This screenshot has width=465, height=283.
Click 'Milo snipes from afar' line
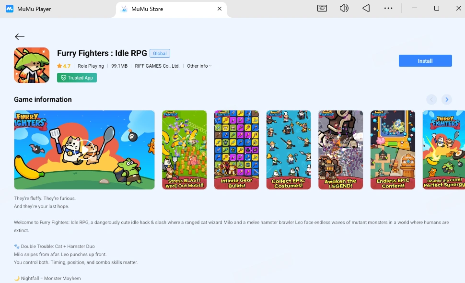pyautogui.click(x=60, y=254)
